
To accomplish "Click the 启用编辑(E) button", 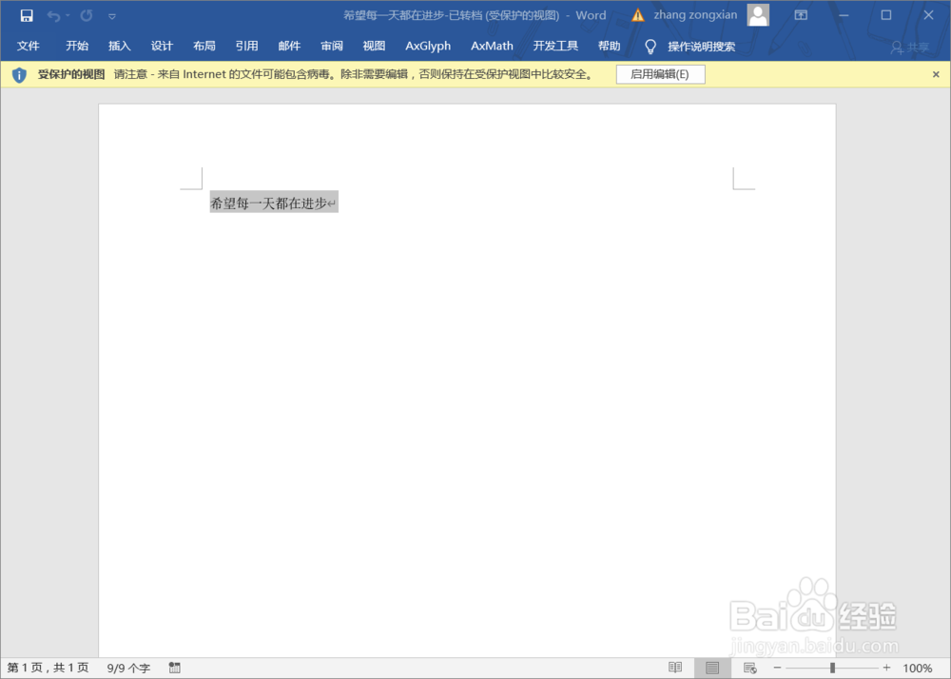I will point(661,74).
